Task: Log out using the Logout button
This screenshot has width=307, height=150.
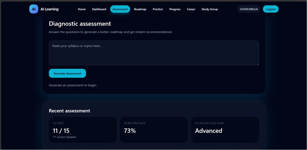Action: click(x=271, y=9)
